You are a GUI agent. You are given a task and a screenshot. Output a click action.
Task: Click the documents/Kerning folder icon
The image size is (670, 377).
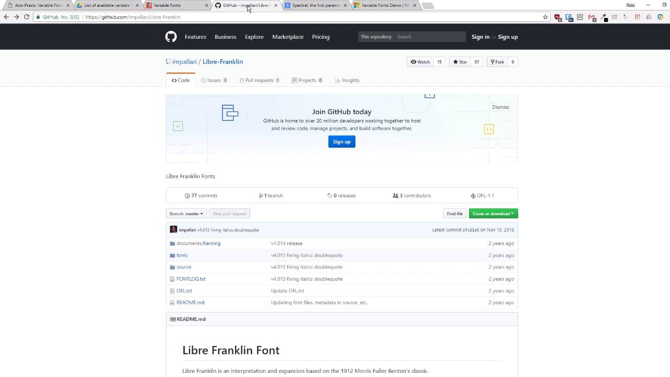point(172,243)
